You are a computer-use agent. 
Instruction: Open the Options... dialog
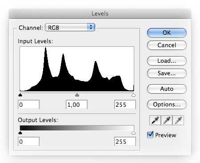pos(167,104)
